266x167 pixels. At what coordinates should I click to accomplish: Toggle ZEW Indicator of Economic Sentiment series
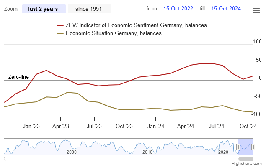(x=136, y=25)
